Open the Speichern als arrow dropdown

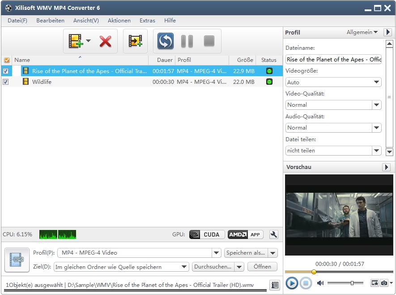[x=273, y=253]
